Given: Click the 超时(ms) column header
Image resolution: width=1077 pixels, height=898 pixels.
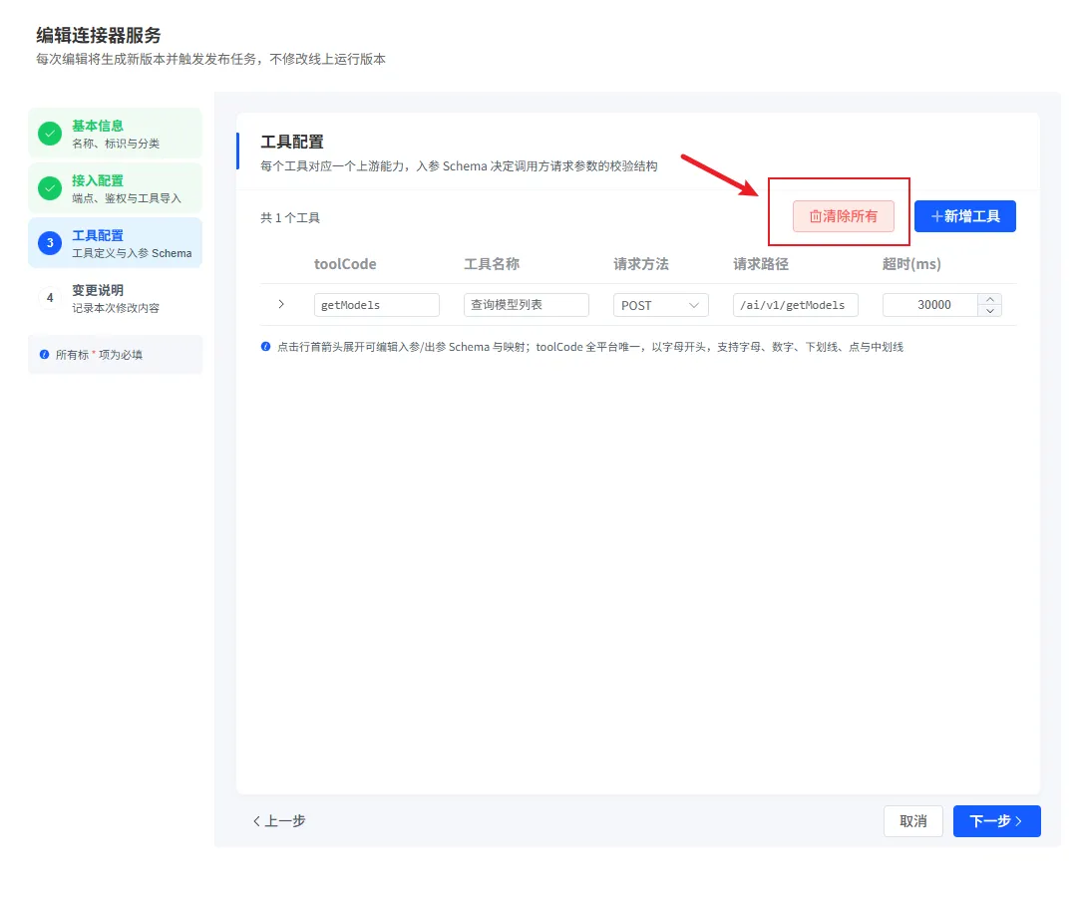Looking at the screenshot, I should [x=911, y=264].
